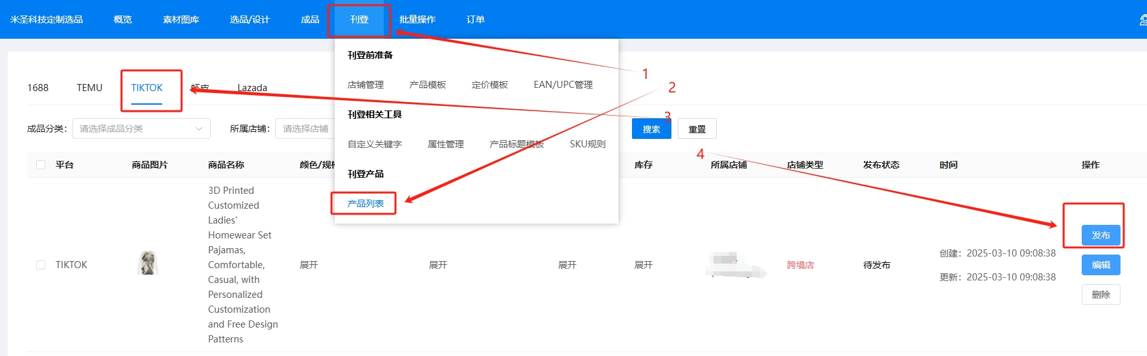Open 店铺管理 in the 刊登 menu

(366, 85)
